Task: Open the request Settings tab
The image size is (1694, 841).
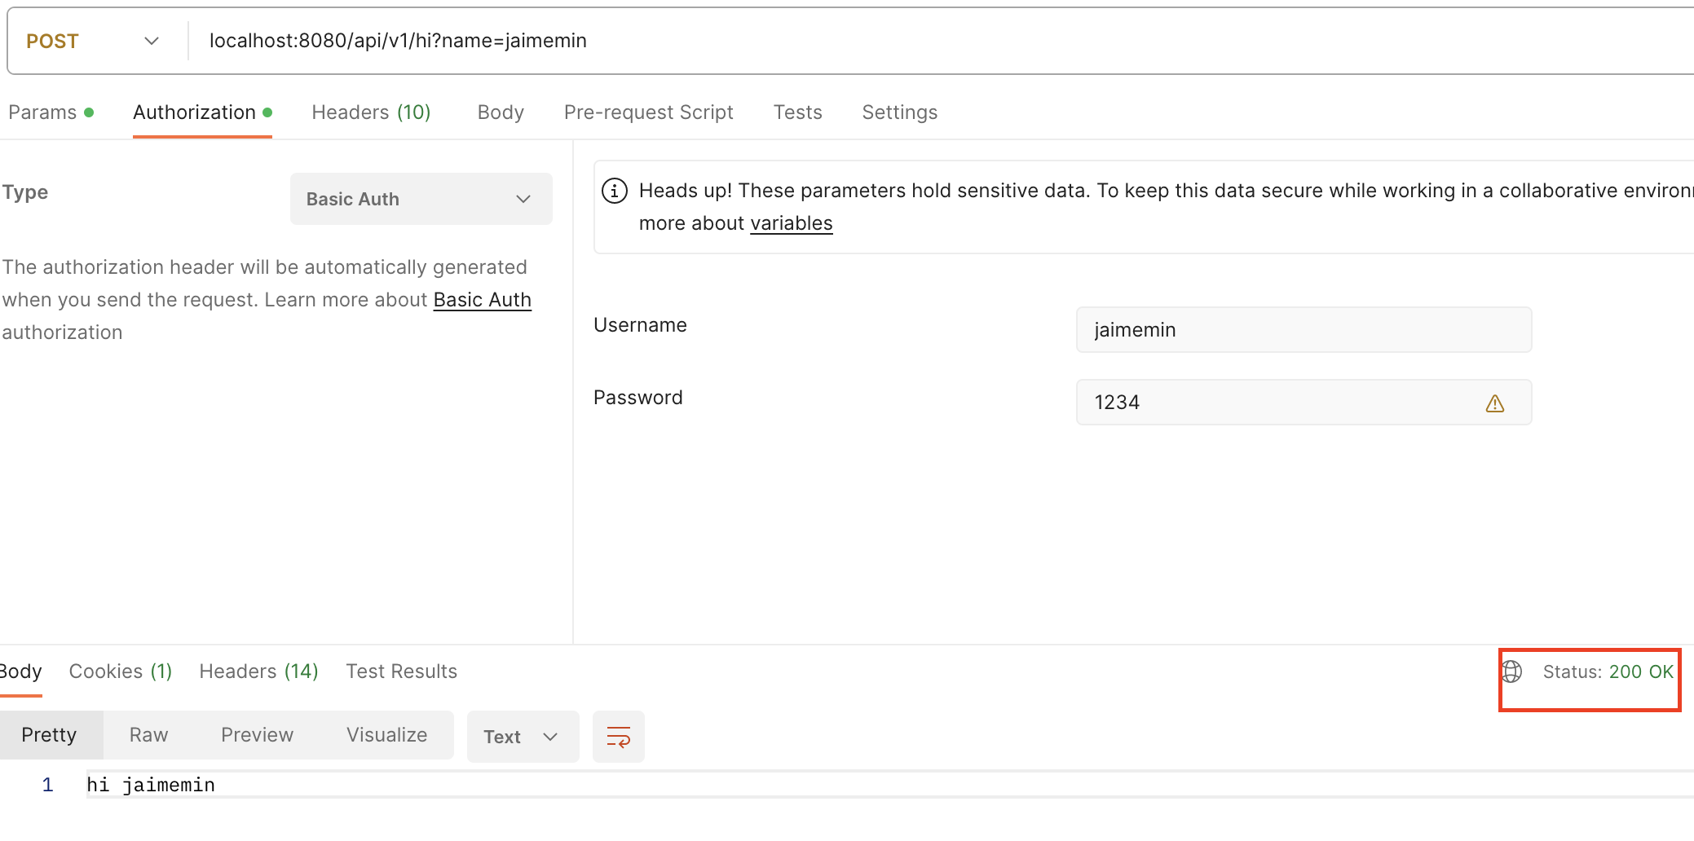Action: pyautogui.click(x=899, y=112)
